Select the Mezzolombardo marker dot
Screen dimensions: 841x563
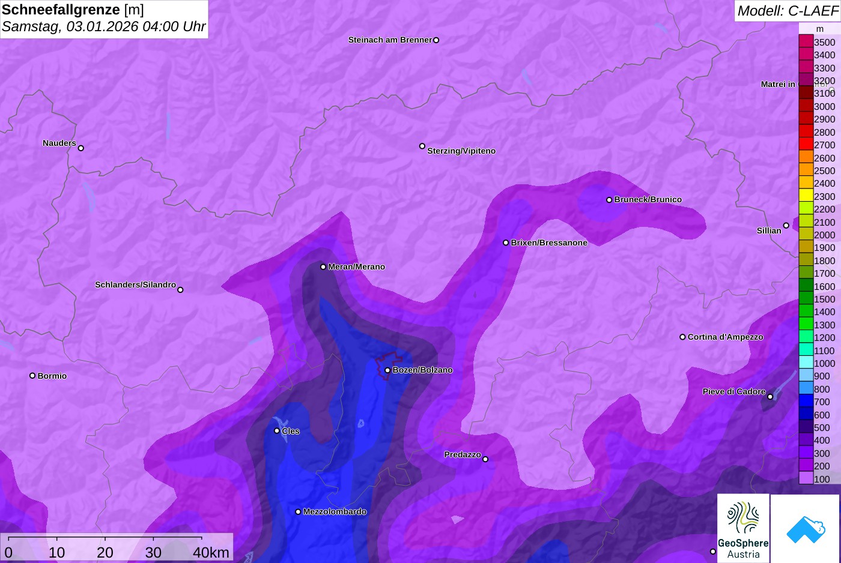point(298,512)
